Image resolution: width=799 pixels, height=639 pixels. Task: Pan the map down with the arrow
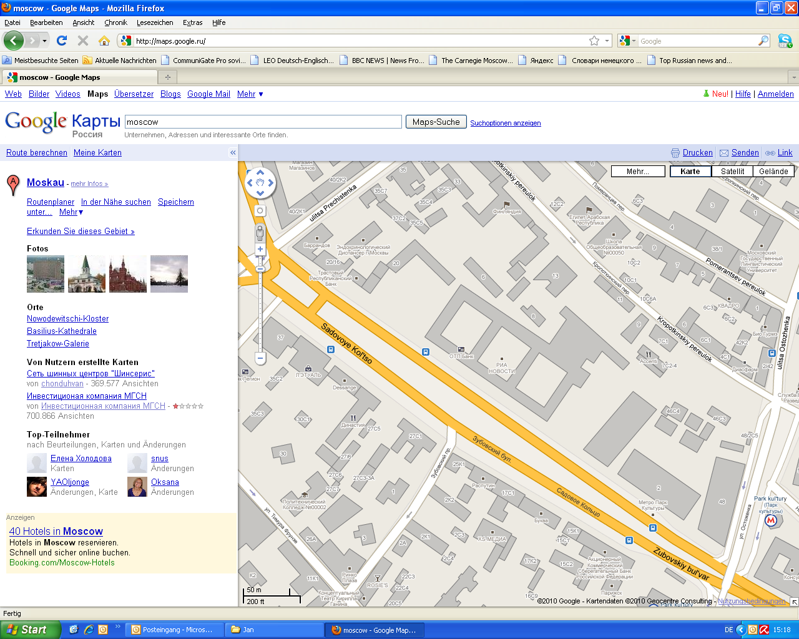260,193
